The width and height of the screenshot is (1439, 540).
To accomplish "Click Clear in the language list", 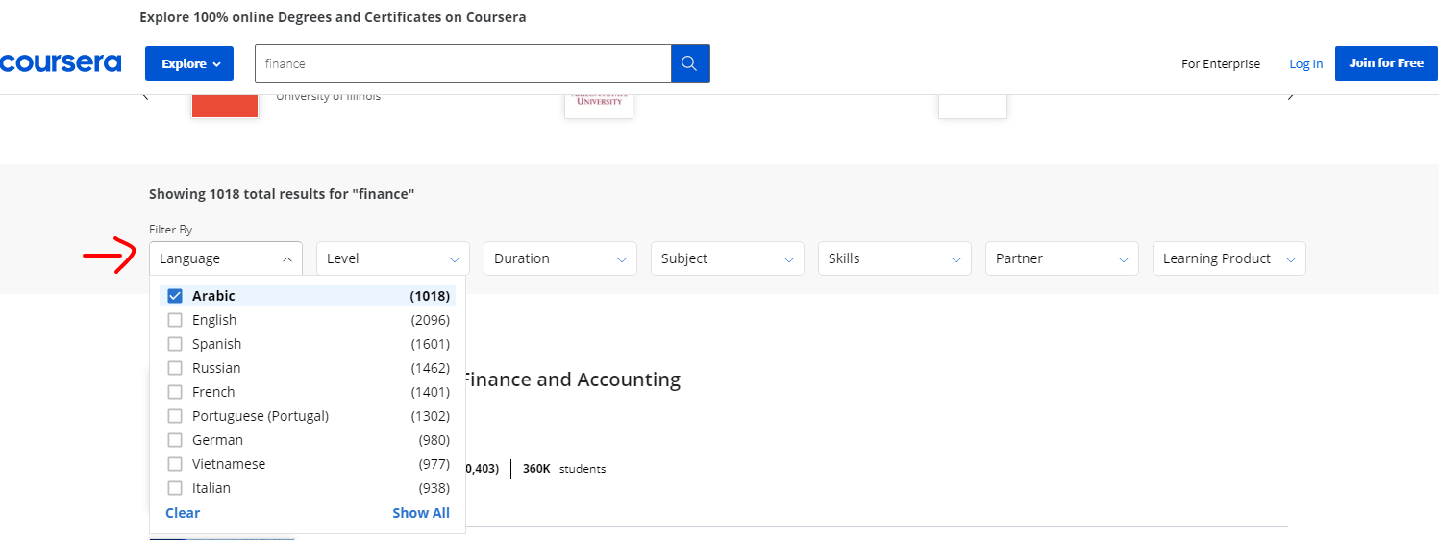I will (x=183, y=513).
